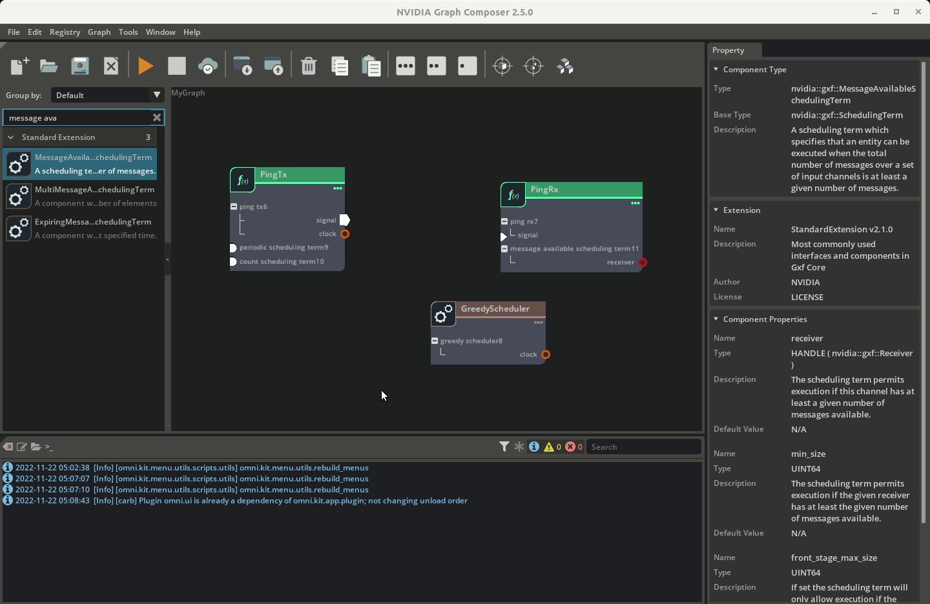Open the PingRx node three-dot menu
Viewport: 930px width, 604px height.
[x=635, y=203]
